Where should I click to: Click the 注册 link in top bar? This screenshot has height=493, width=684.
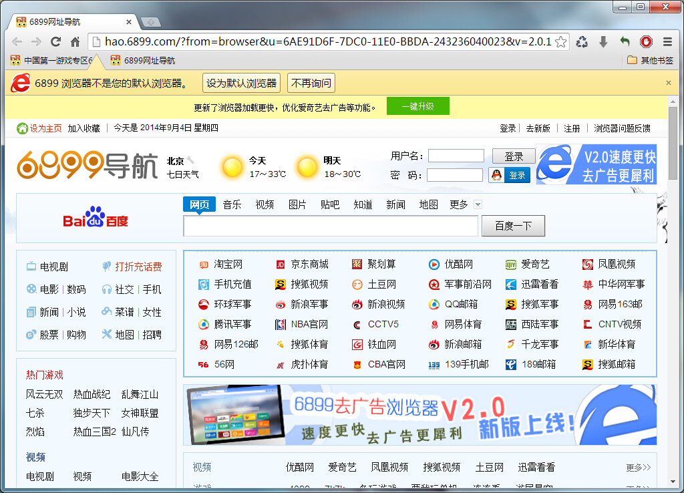click(572, 128)
